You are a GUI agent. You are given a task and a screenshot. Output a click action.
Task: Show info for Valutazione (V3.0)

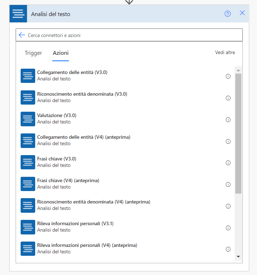(x=228, y=120)
